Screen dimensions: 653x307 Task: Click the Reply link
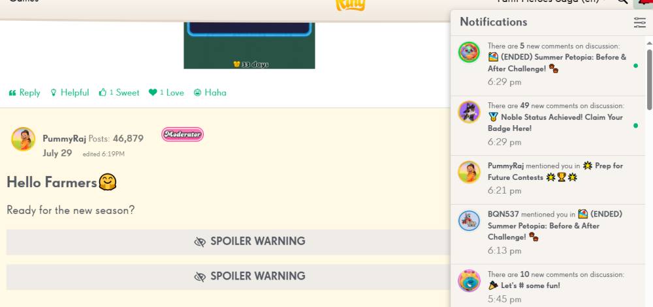[x=25, y=93]
